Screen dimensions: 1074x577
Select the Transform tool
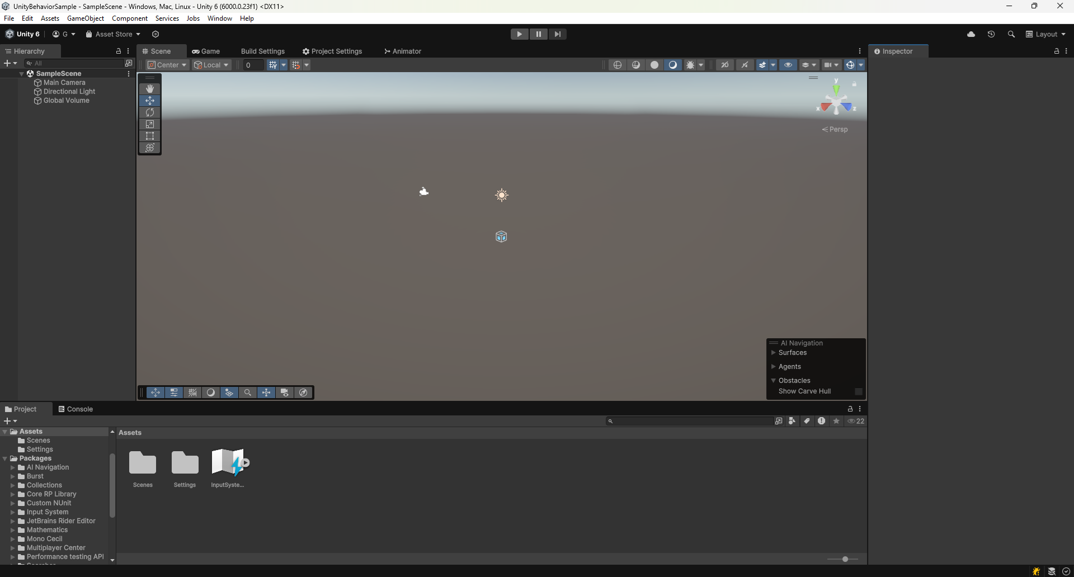(150, 148)
